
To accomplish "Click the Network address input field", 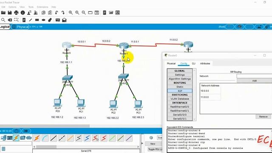I will pos(254,76).
